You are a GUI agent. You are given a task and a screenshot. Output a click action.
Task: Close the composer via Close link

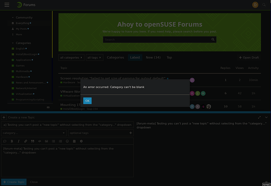click(x=34, y=182)
